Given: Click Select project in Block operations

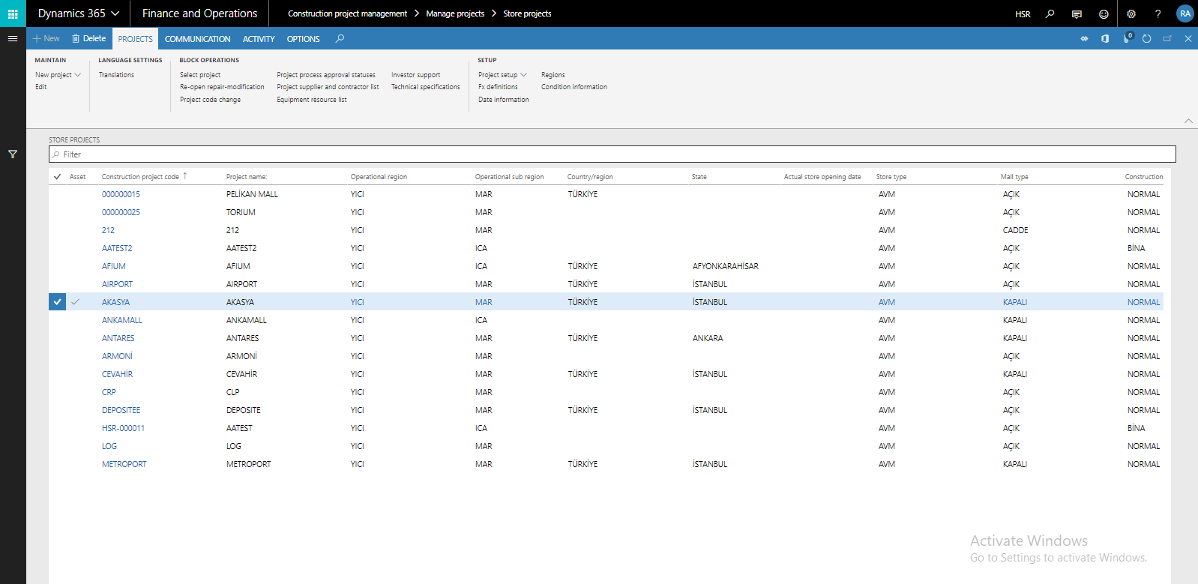Looking at the screenshot, I should click(x=200, y=75).
